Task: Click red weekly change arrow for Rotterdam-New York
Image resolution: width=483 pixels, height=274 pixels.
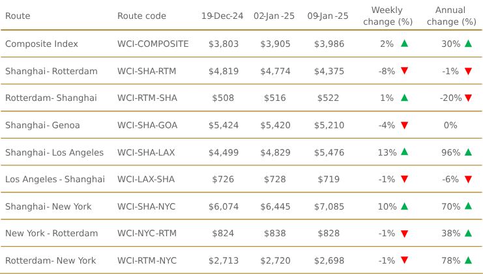Action: point(404,261)
